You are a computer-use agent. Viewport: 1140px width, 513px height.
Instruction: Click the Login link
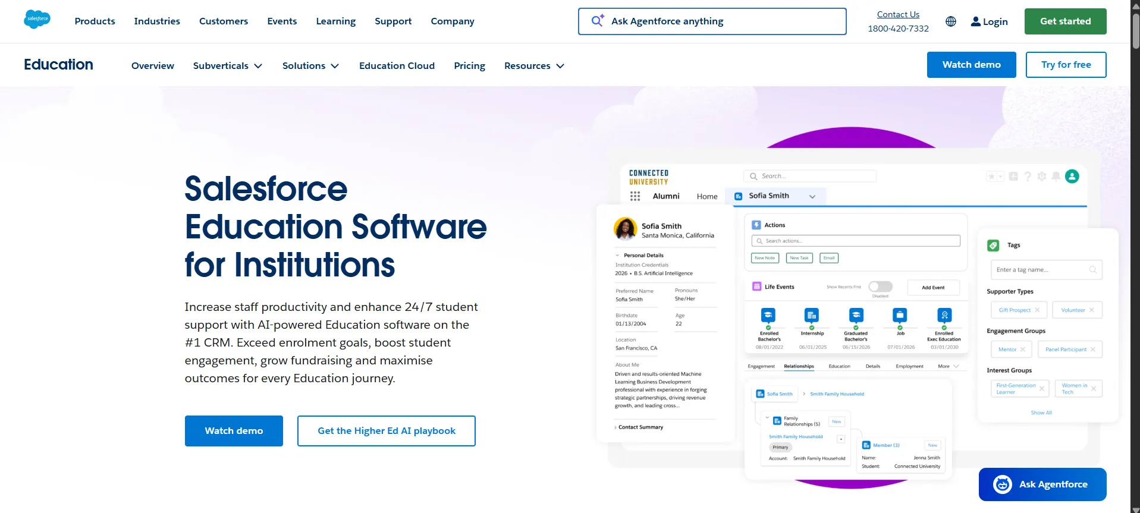(990, 21)
